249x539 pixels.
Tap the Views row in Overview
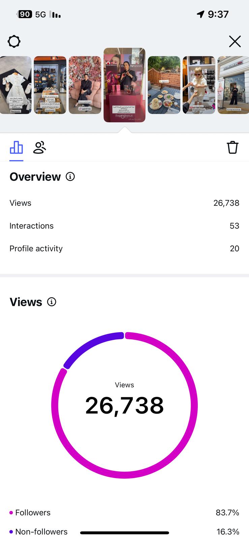(124, 203)
